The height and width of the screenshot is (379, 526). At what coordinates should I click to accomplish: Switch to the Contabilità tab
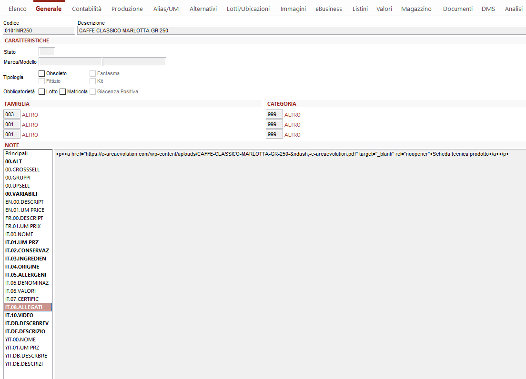tap(87, 9)
